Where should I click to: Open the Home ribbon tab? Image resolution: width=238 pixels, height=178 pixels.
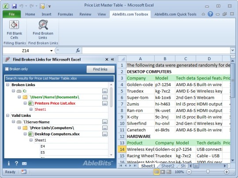point(30,14)
